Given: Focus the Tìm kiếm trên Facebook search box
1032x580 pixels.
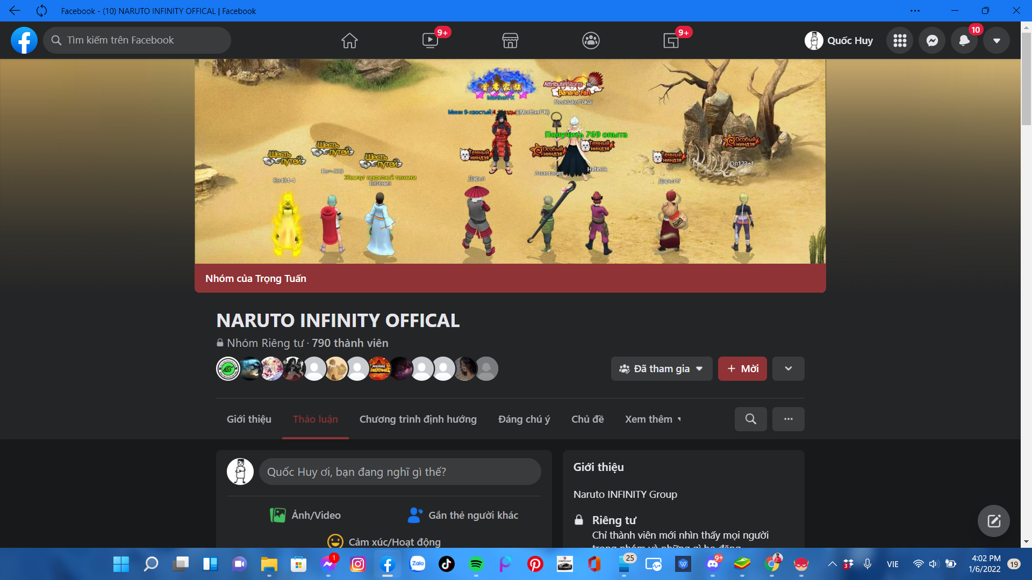Looking at the screenshot, I should pyautogui.click(x=137, y=40).
